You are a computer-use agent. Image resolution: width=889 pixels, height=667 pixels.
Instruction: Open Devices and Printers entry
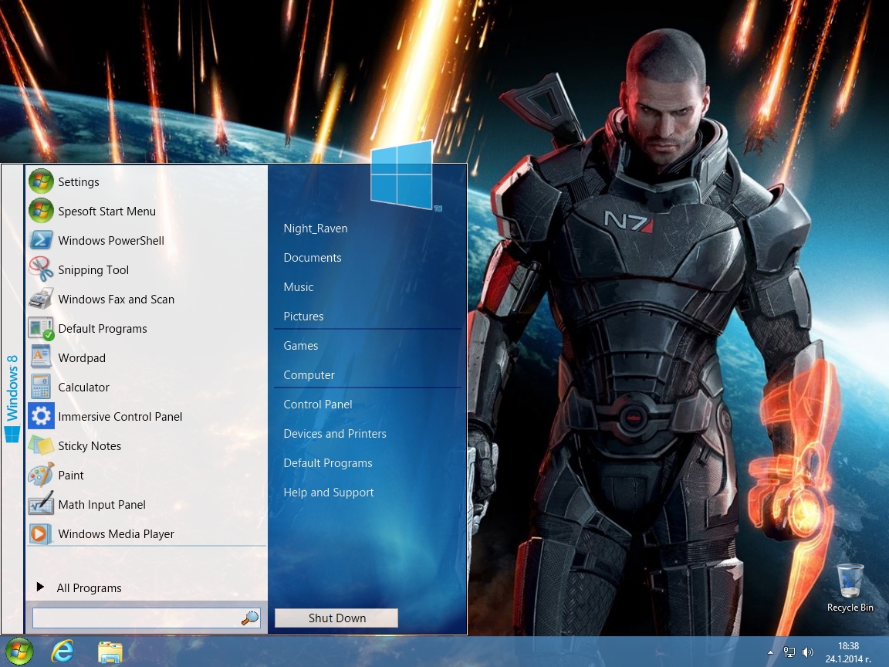pos(335,433)
